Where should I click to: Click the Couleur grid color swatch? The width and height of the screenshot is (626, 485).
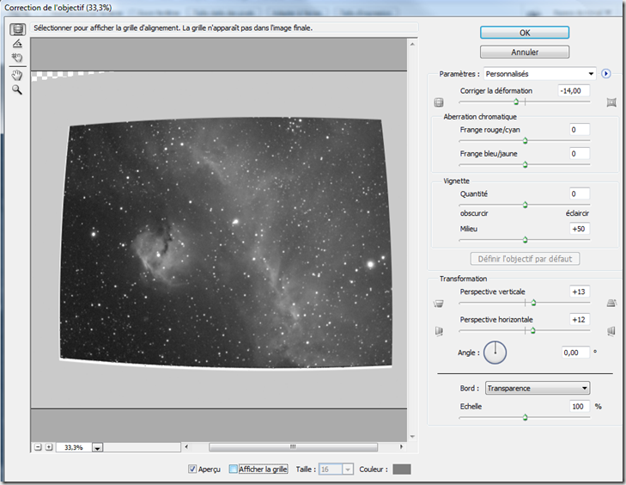point(401,469)
